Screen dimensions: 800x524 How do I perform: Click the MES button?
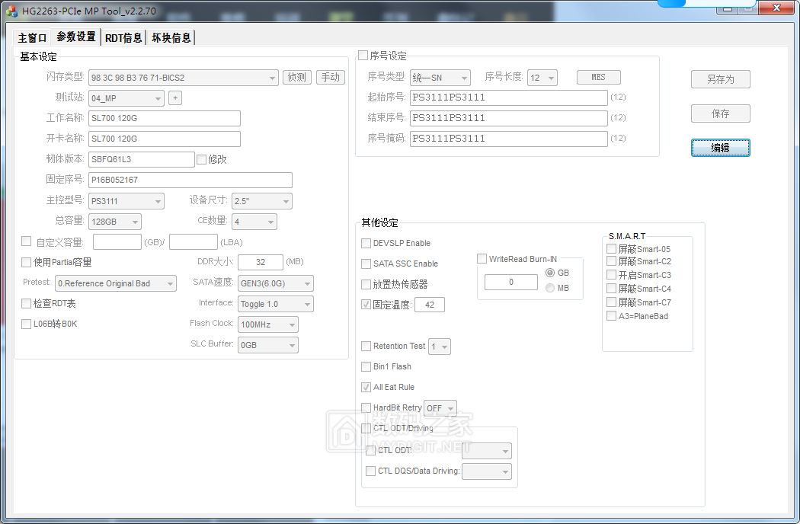(598, 77)
